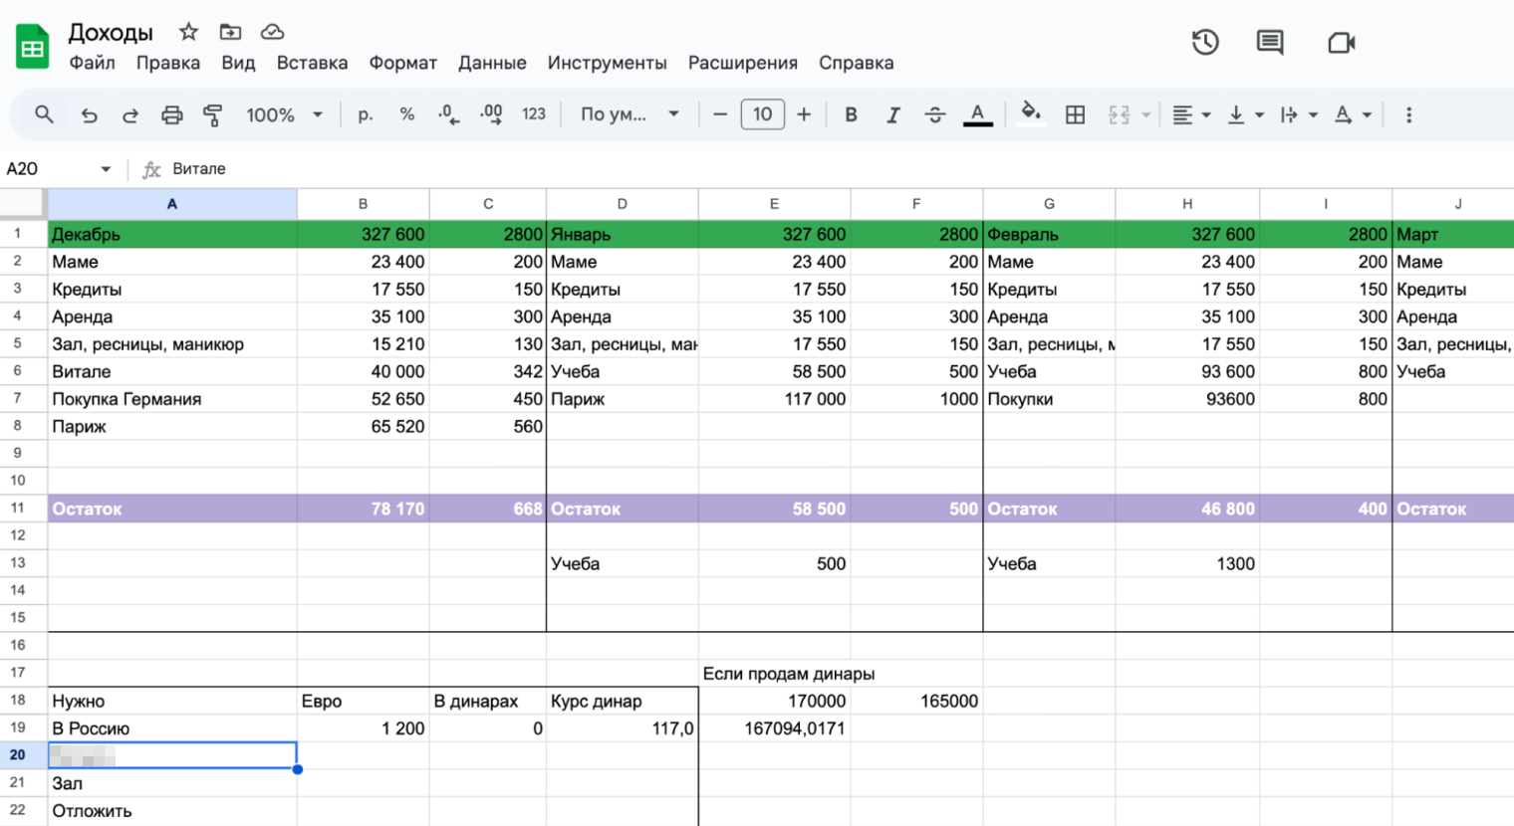
Task: Open vertical align dropdown
Action: pyautogui.click(x=1245, y=114)
